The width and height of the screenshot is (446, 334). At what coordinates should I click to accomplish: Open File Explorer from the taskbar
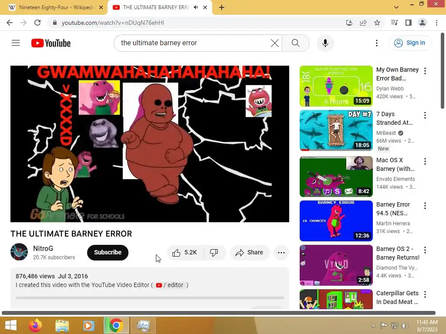pyautogui.click(x=62, y=325)
